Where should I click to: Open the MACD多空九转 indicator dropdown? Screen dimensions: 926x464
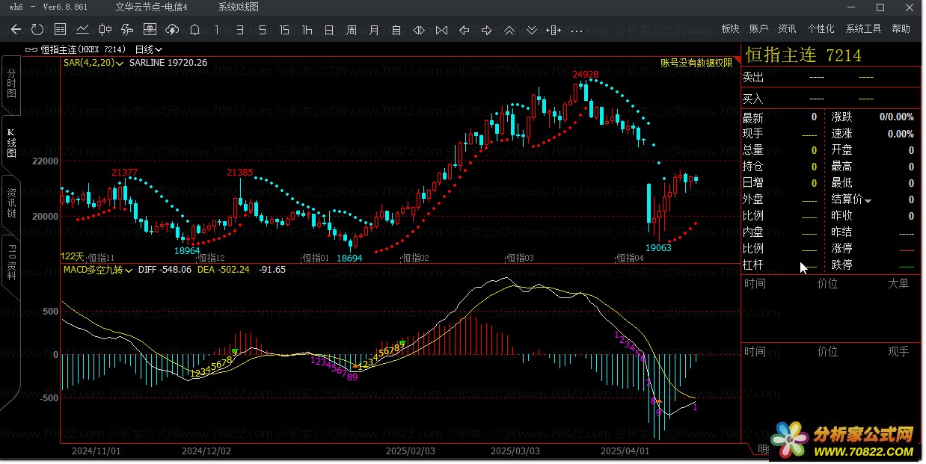click(x=129, y=270)
